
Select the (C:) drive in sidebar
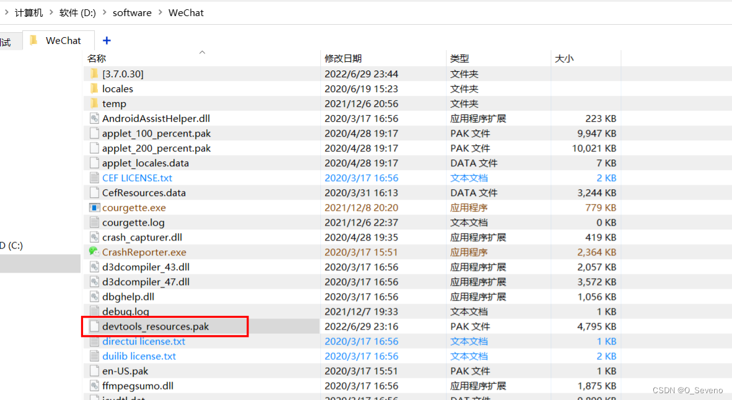pos(11,245)
